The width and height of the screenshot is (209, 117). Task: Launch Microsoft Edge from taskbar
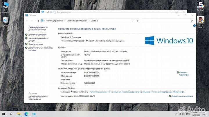click(26, 114)
